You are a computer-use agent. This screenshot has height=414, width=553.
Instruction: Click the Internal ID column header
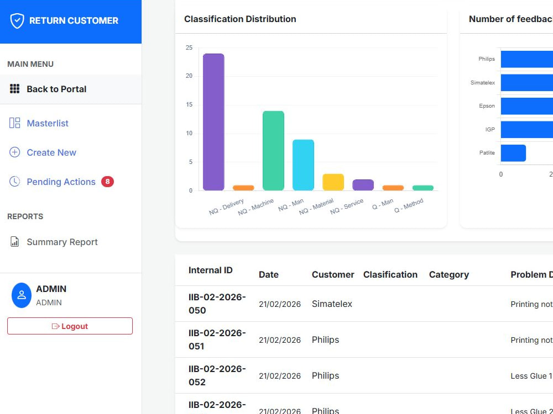[211, 270]
